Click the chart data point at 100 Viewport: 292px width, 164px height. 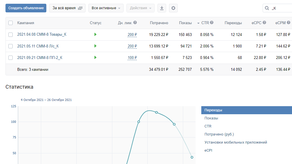(139, 122)
